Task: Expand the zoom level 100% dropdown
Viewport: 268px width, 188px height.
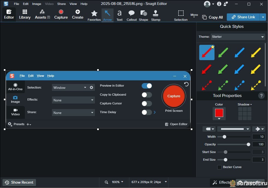Action: pyautogui.click(x=117, y=182)
